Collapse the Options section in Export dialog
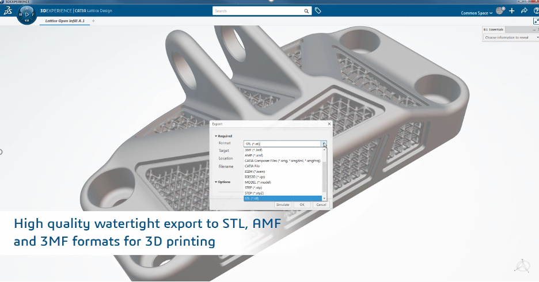Viewport: 539px width, 282px height. coord(216,182)
